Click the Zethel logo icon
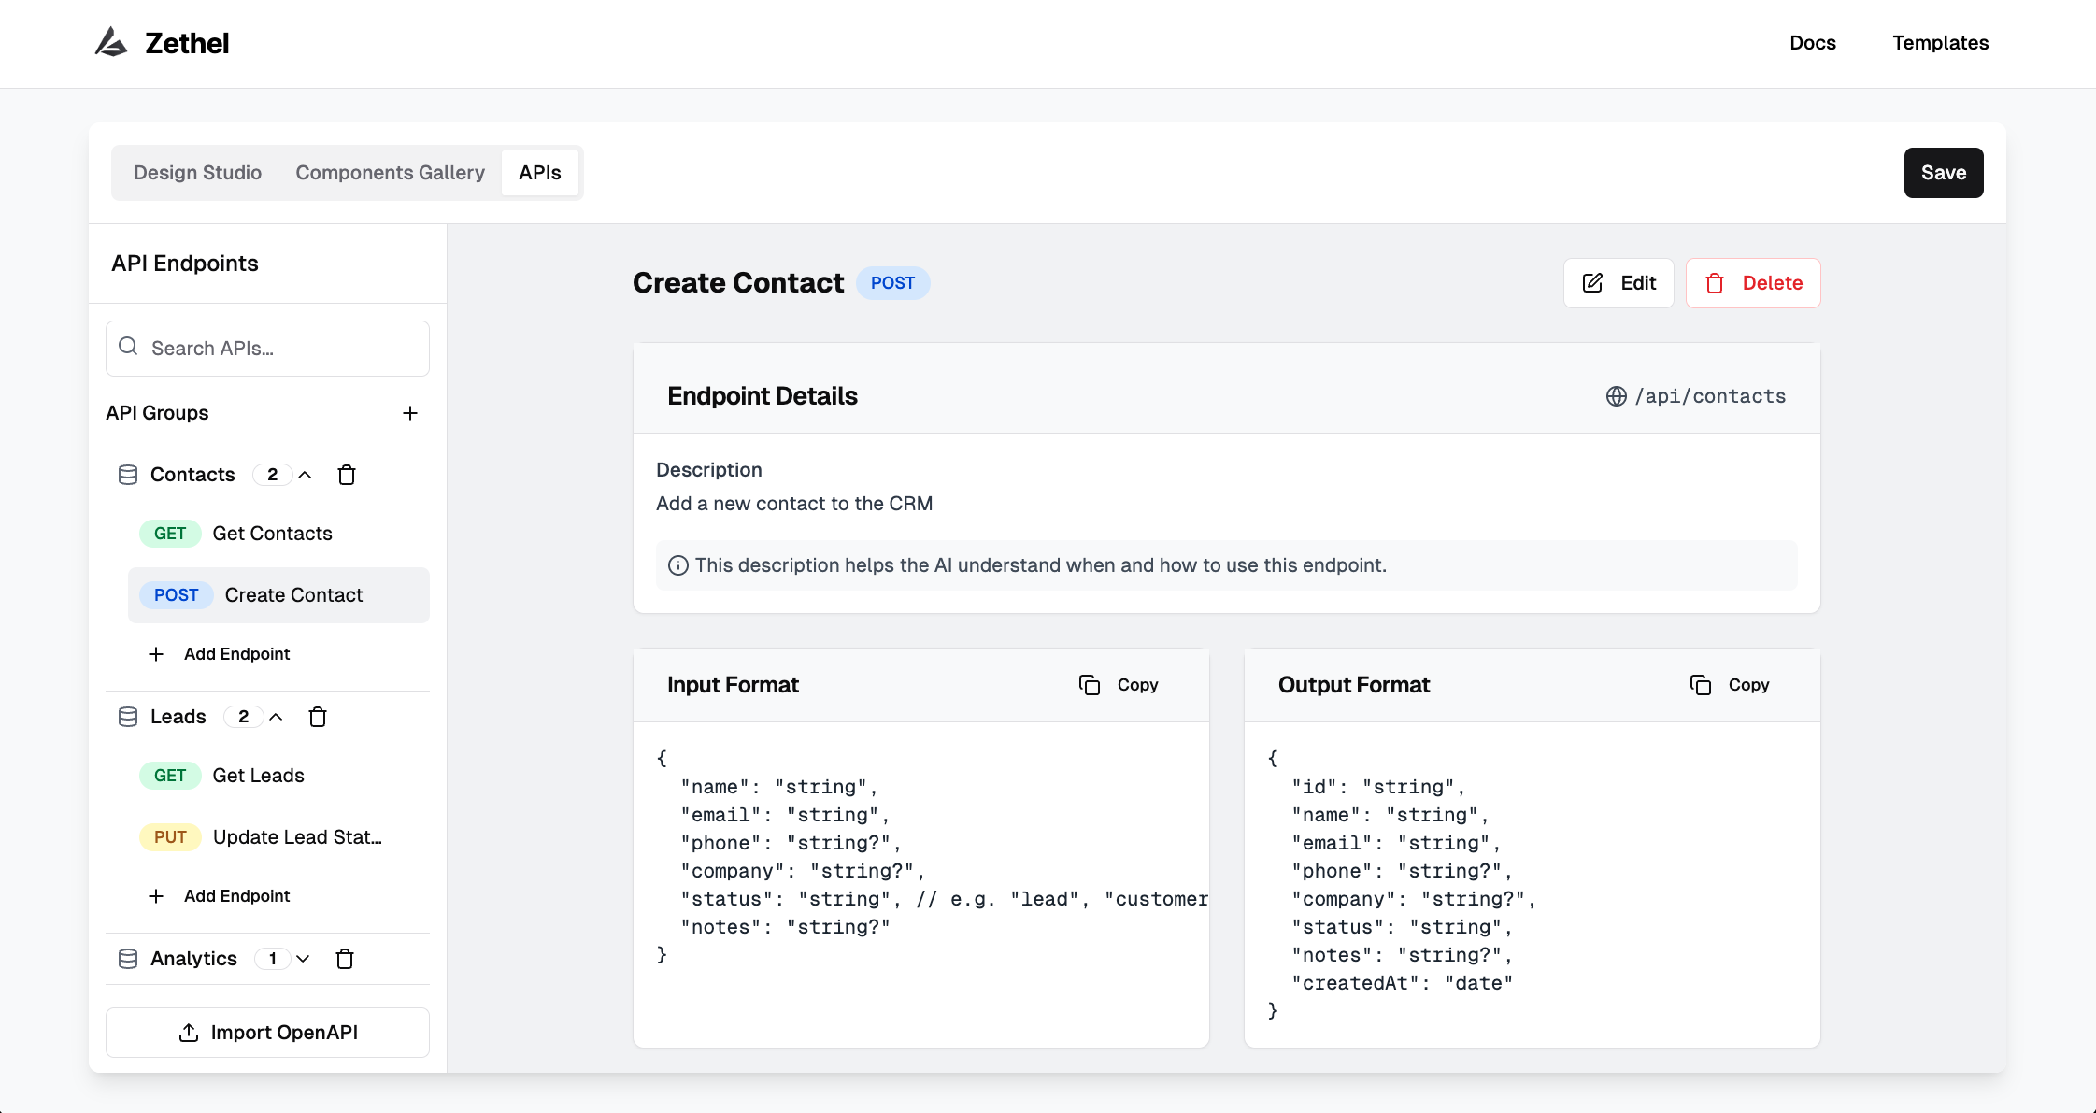 pos(111,42)
